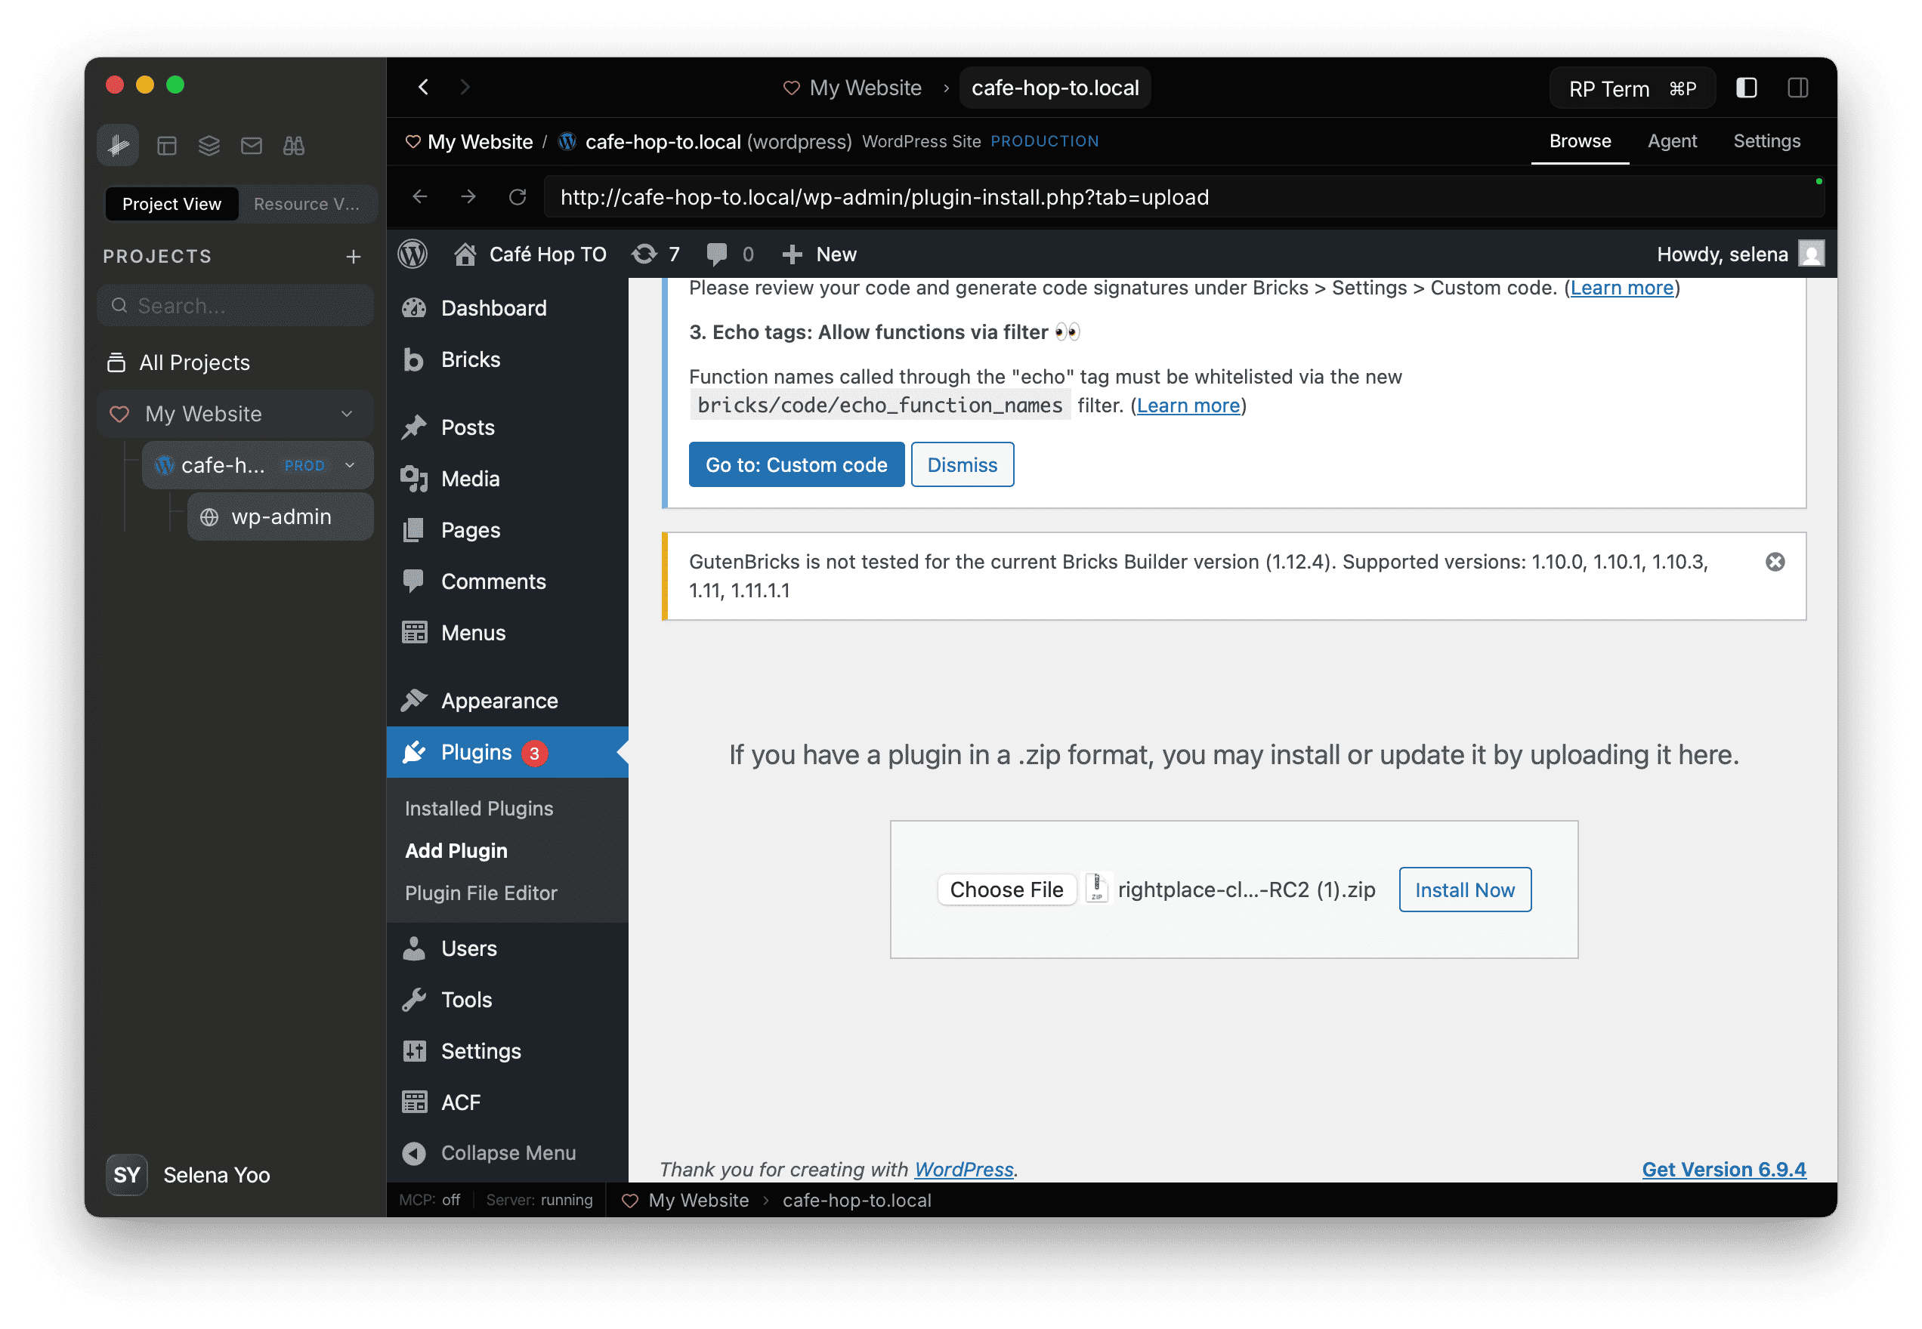Viewport: 1922px width, 1329px height.
Task: Expand the My Website project chevron
Action: point(347,414)
